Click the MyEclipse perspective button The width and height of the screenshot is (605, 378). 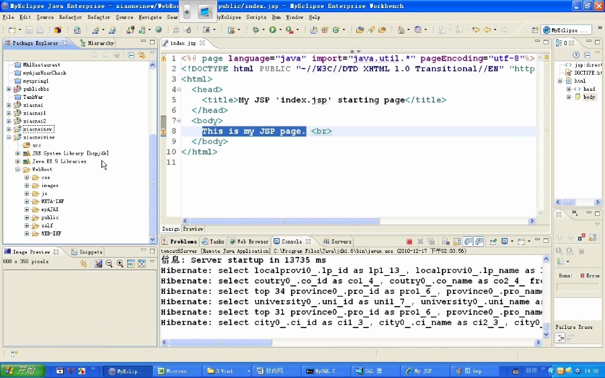point(567,30)
